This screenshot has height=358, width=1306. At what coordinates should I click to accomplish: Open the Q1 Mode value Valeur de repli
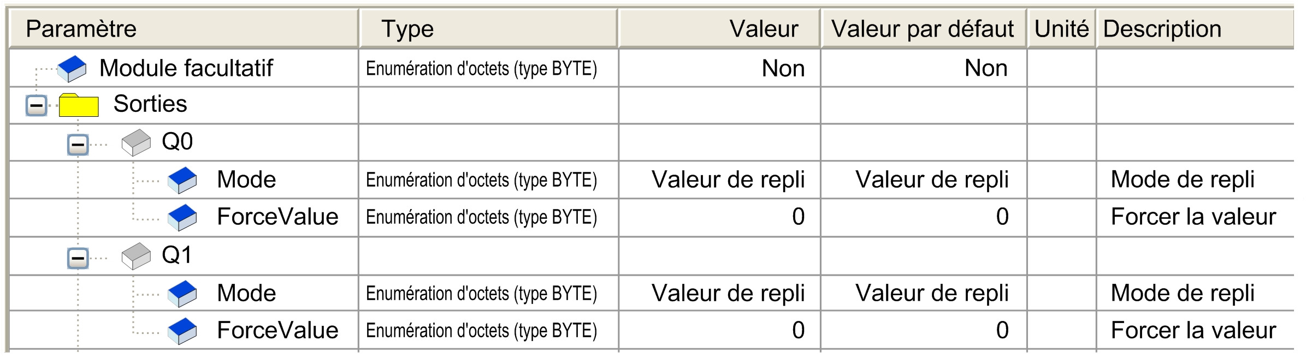728,294
